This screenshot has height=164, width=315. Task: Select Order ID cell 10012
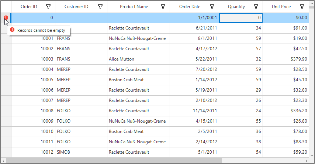click(x=33, y=152)
